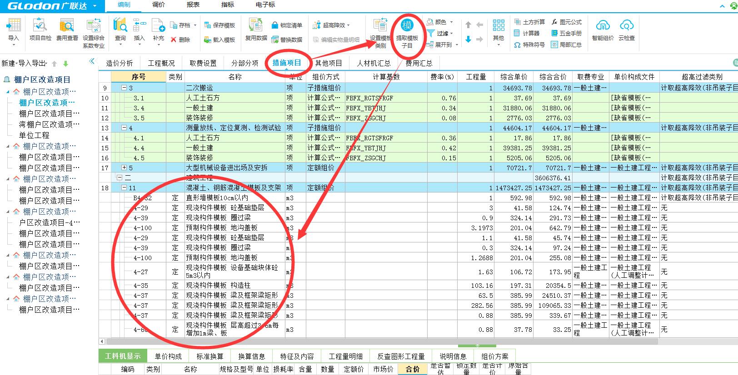Collapse row 3 二次搬运

(x=124, y=88)
